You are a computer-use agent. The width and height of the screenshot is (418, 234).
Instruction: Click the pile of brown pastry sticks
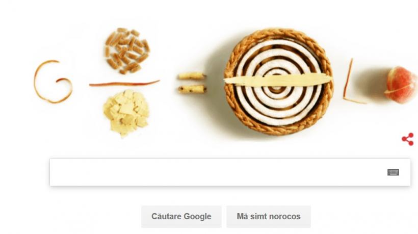coord(127,50)
